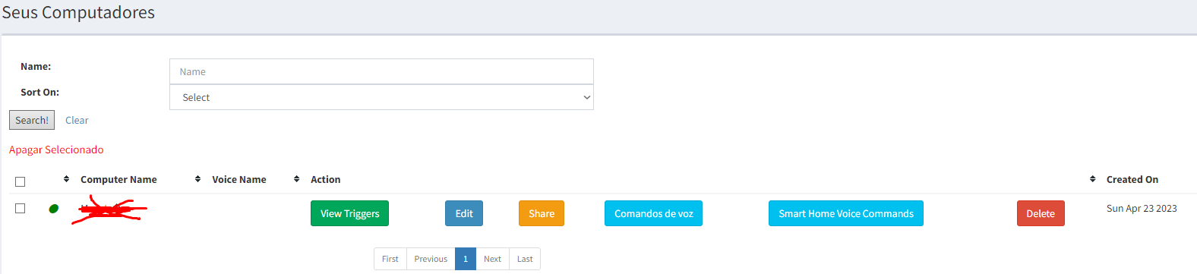Go to First page
The image size is (1197, 274).
tap(390, 259)
